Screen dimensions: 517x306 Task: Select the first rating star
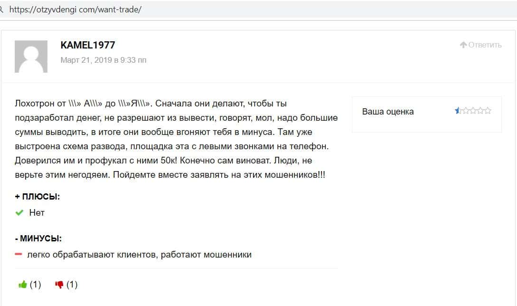pos(458,111)
